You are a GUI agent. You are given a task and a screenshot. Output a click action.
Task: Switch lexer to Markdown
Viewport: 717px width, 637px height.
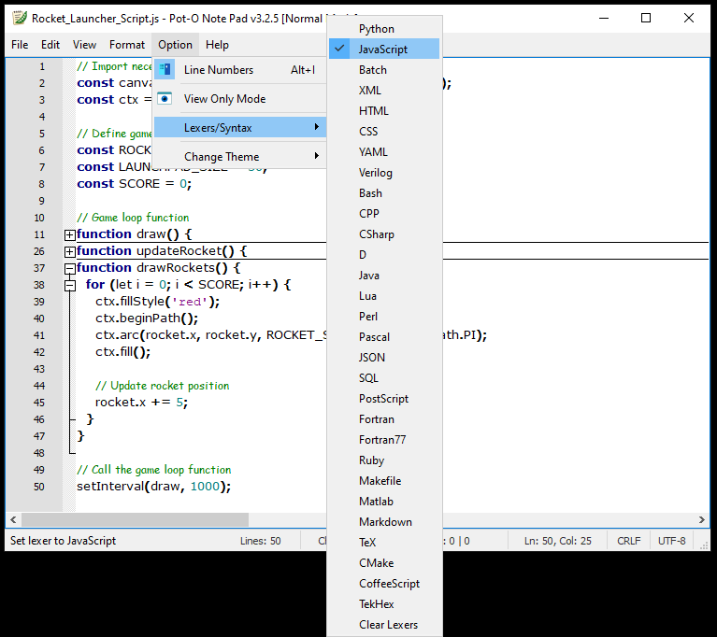pyautogui.click(x=384, y=522)
